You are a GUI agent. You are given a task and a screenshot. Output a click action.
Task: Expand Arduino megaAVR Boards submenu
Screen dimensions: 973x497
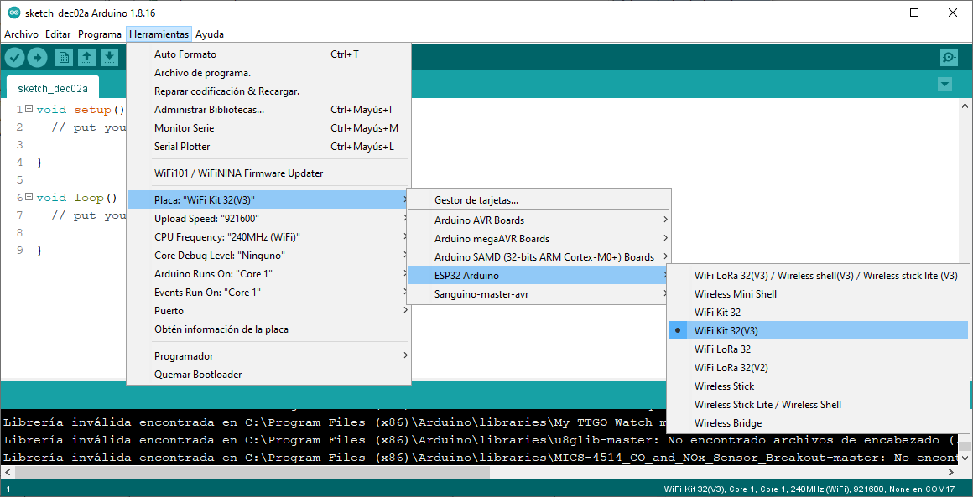pyautogui.click(x=539, y=239)
